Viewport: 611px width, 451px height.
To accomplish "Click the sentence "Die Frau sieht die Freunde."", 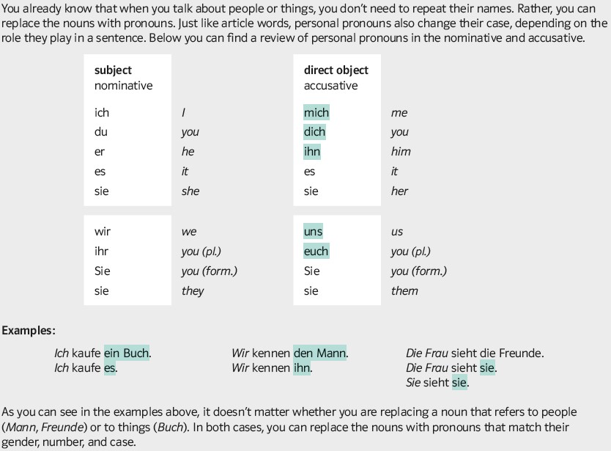I will pyautogui.click(x=475, y=353).
